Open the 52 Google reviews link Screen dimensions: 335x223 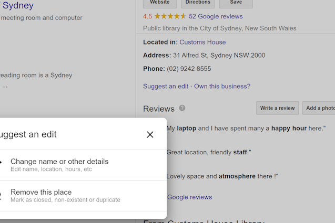(216, 16)
